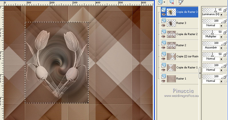Viewport: 228px width, 120px height.
Task: Hide the Copie de Raster 3 layer
Action: coord(163,14)
